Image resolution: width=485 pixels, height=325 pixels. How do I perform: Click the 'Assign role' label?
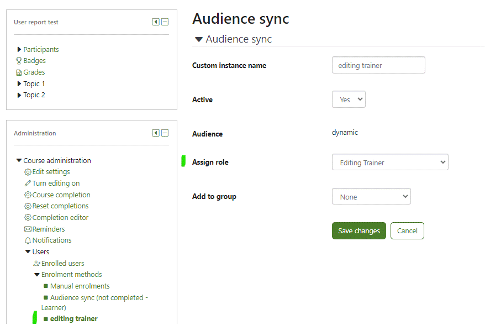210,162
